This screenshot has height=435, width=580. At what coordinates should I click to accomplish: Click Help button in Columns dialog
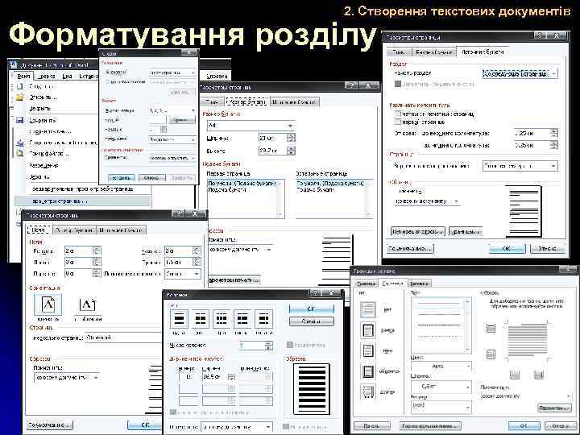point(315,293)
